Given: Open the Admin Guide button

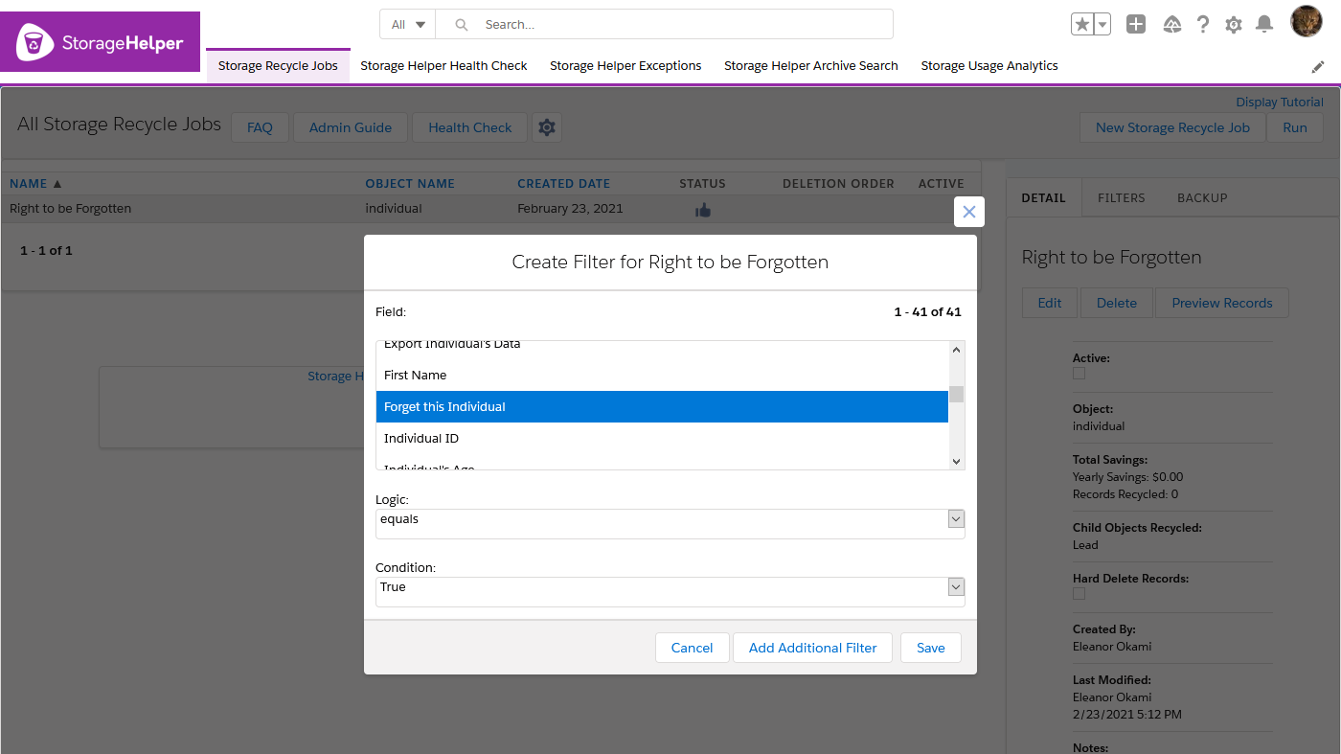Looking at the screenshot, I should tap(351, 127).
